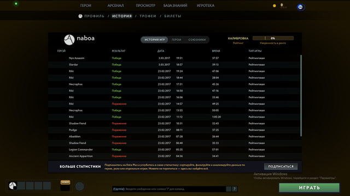The width and height of the screenshot is (350, 196).
Task: Click the Shadow Fiend match at 06:40
Action: coord(174,143)
